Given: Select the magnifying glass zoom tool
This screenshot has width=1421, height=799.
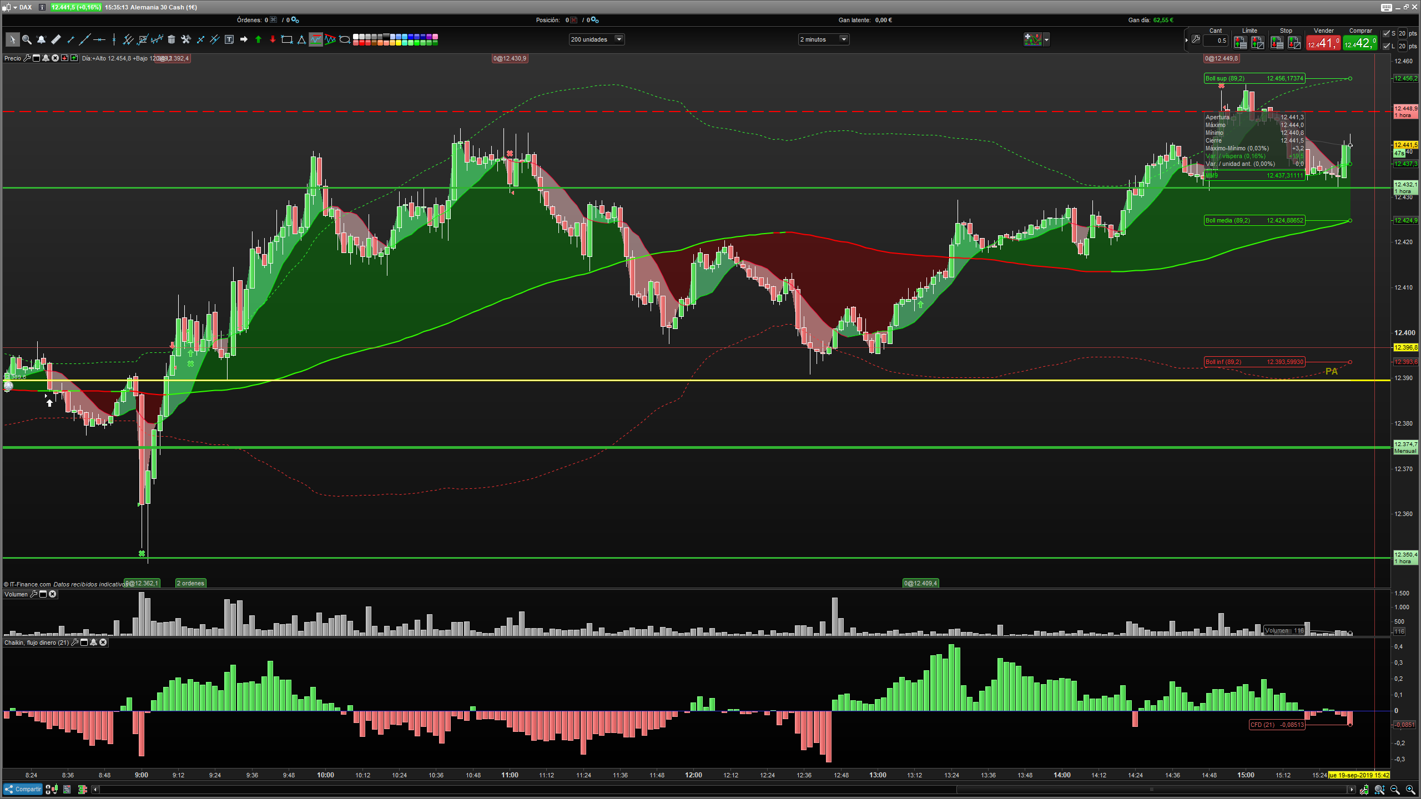Looking at the screenshot, I should pos(27,39).
